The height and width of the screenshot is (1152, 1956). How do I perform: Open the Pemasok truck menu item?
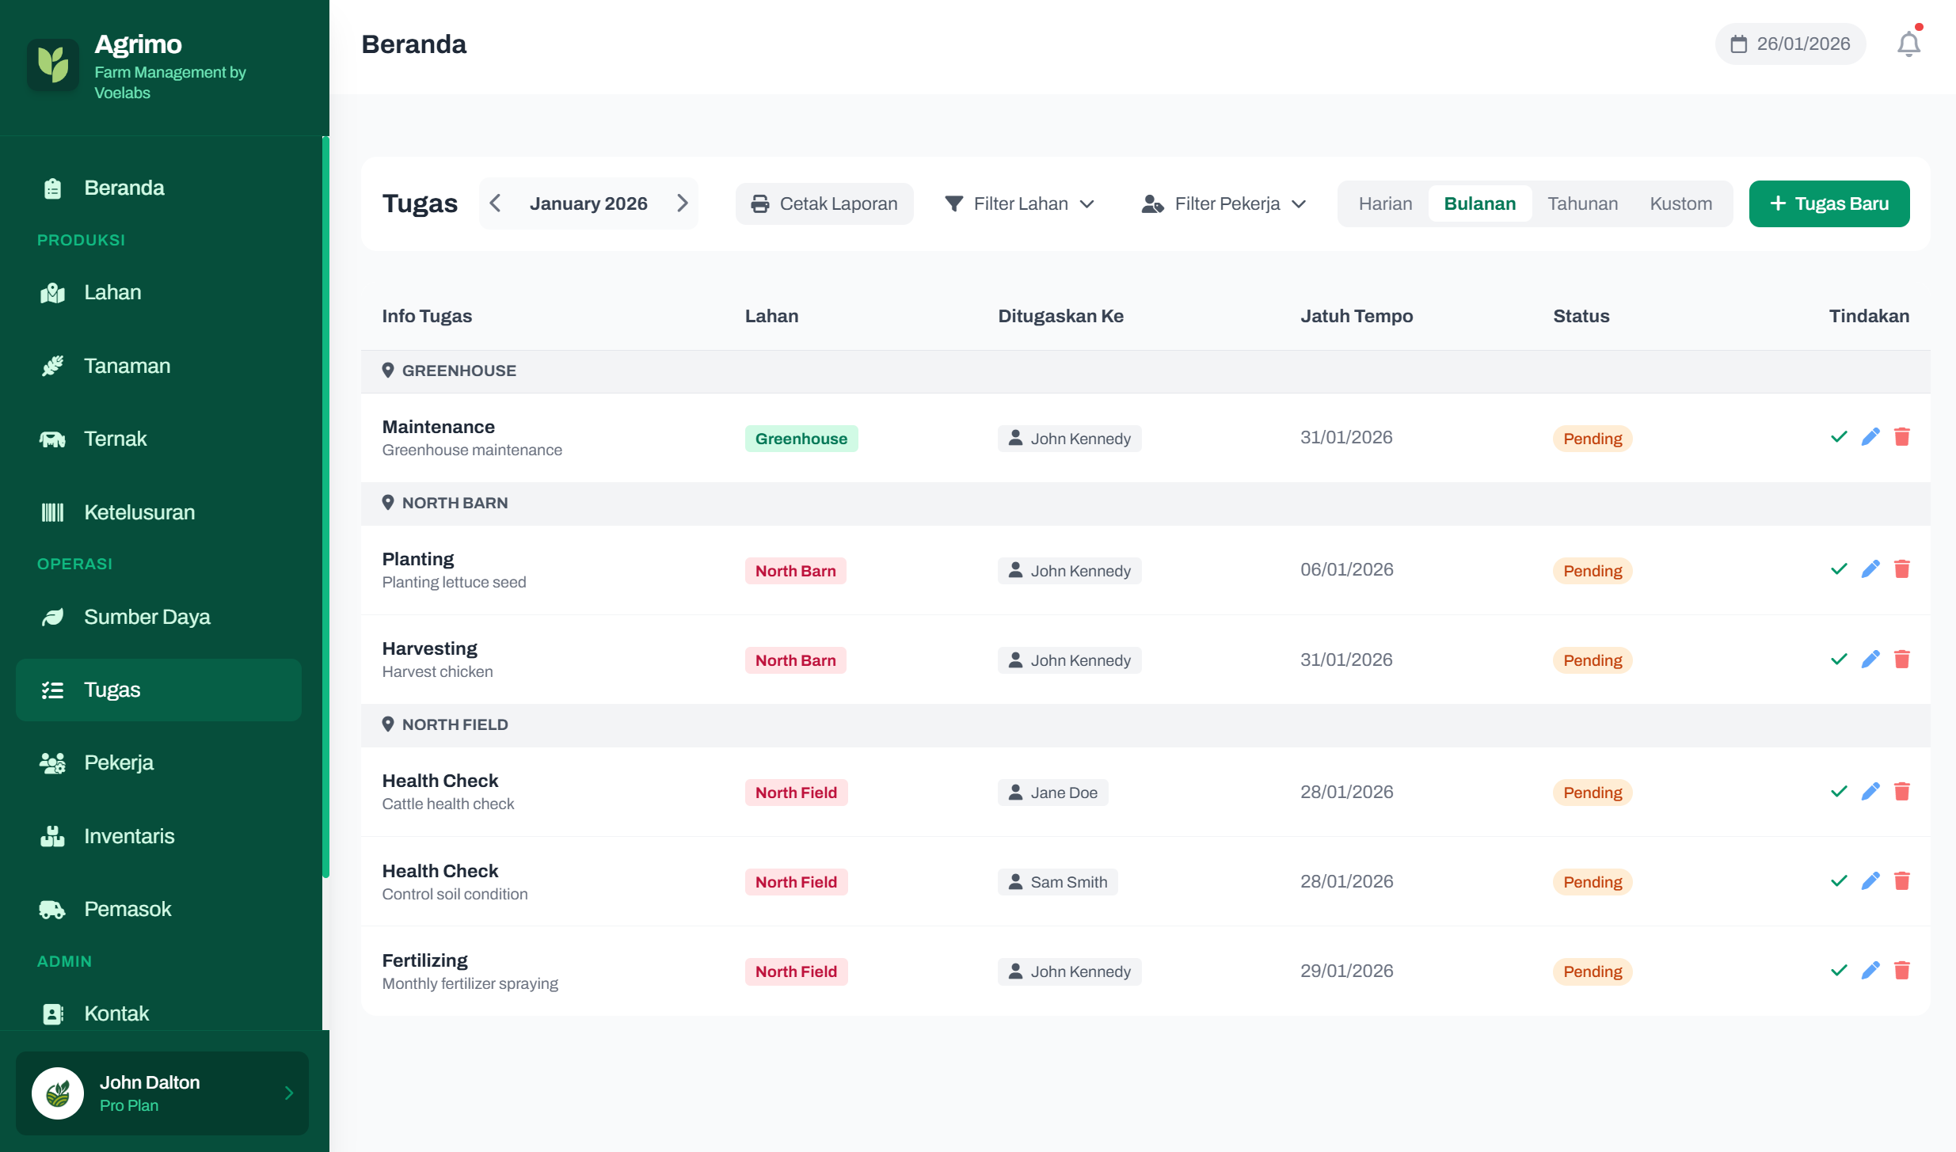pos(127,909)
